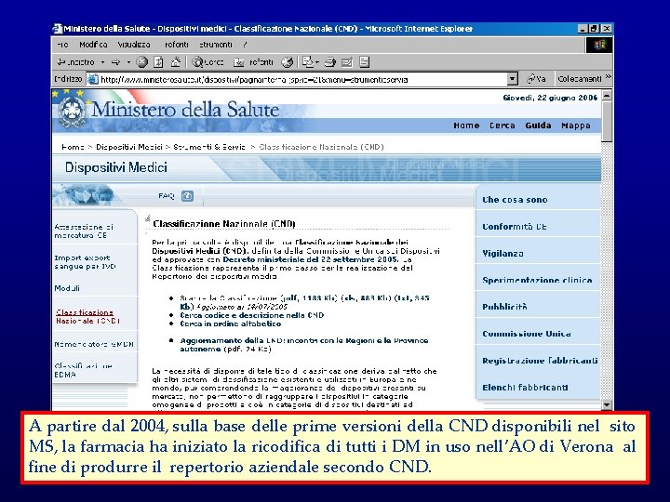Click the scrollbar up arrow
The image size is (670, 502).
[x=607, y=96]
